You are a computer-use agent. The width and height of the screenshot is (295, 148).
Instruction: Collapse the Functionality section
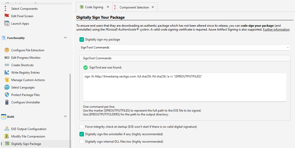(65, 38)
